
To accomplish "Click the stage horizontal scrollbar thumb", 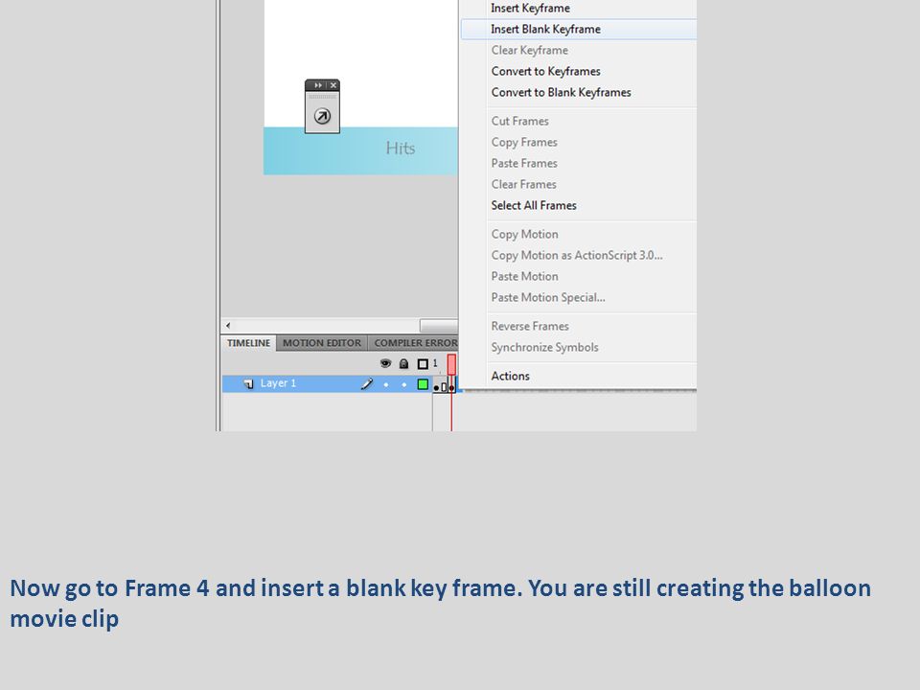I will (x=439, y=326).
